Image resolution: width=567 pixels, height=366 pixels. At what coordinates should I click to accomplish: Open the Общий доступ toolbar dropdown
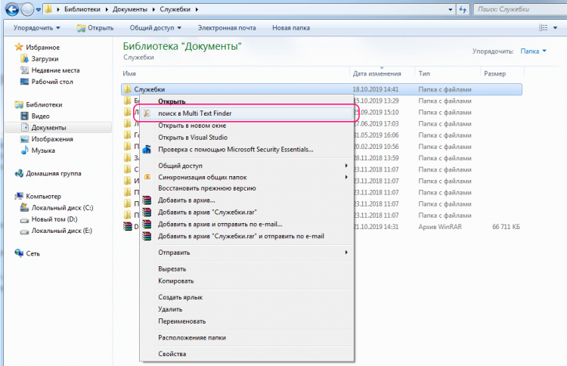[158, 28]
